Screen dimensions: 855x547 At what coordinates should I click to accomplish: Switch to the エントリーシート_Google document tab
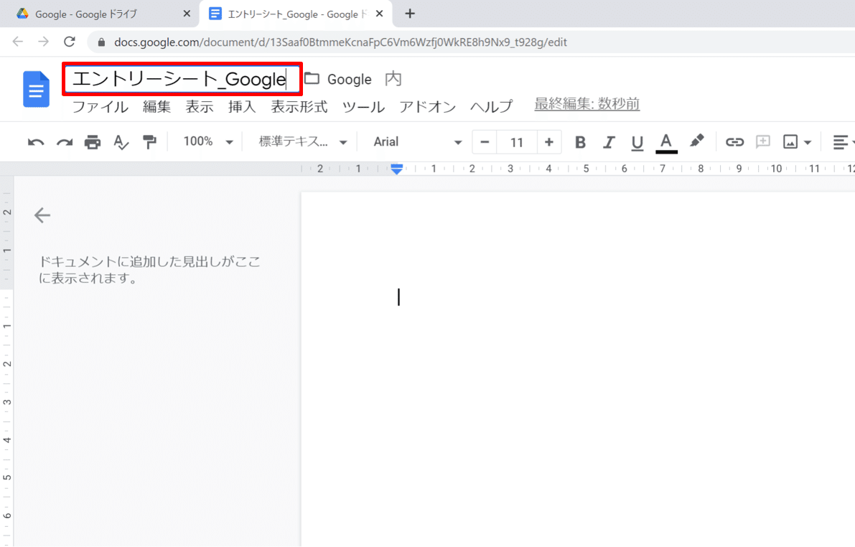(x=297, y=14)
